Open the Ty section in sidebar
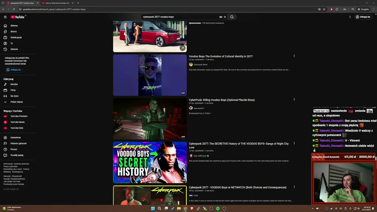This screenshot has height=212, width=377. click(18, 43)
